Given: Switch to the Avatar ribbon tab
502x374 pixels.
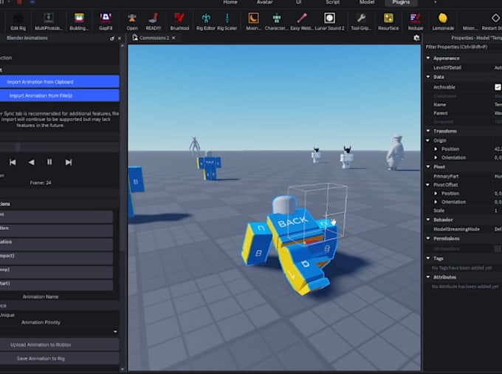Looking at the screenshot, I should [264, 2].
